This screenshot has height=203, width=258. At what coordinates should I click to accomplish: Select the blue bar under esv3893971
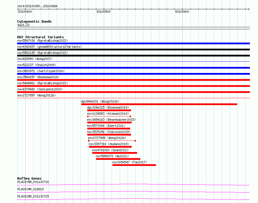pyautogui.click(x=133, y=74)
